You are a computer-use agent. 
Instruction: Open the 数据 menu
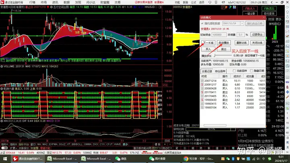66,2
